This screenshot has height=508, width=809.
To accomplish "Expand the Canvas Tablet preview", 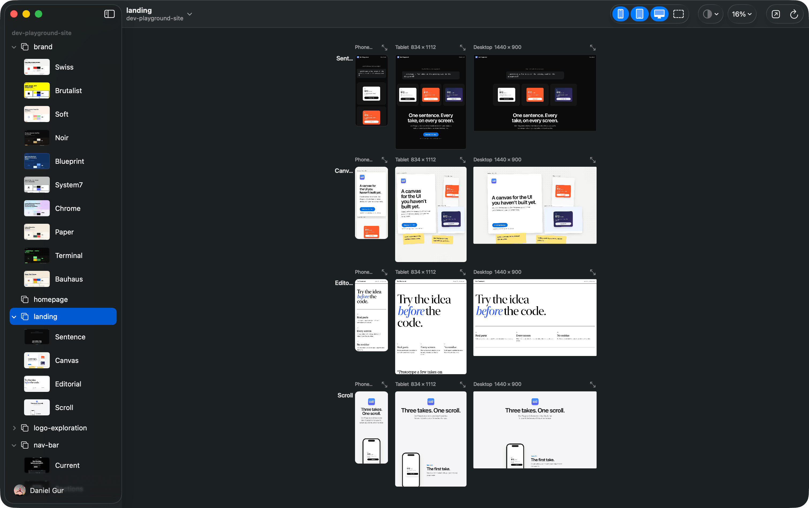I will 463,160.
